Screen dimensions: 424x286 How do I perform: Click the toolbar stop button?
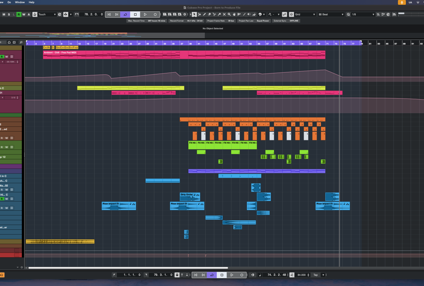pyautogui.click(x=135, y=14)
